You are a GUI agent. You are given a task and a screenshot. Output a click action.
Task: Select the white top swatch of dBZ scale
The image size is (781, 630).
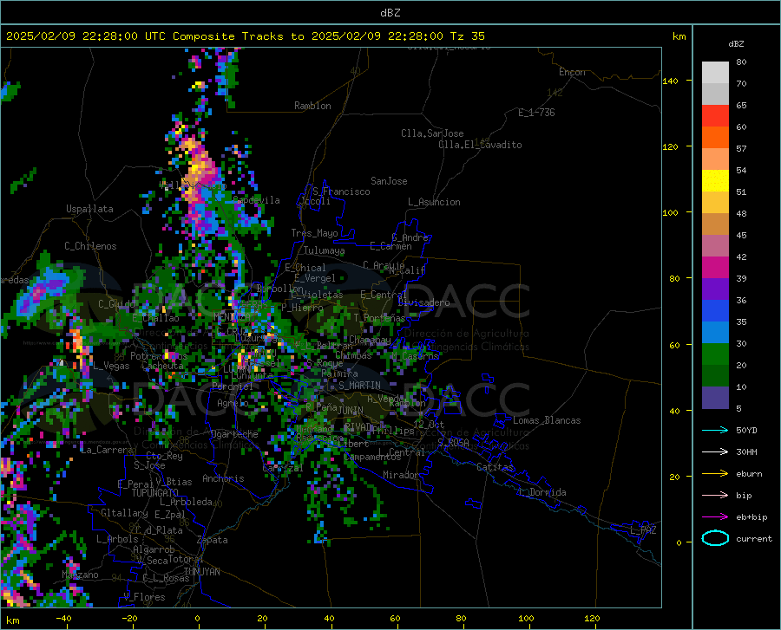pyautogui.click(x=715, y=73)
